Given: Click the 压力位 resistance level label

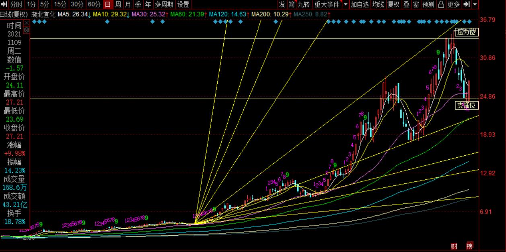Looking at the screenshot, I should coord(467,32).
